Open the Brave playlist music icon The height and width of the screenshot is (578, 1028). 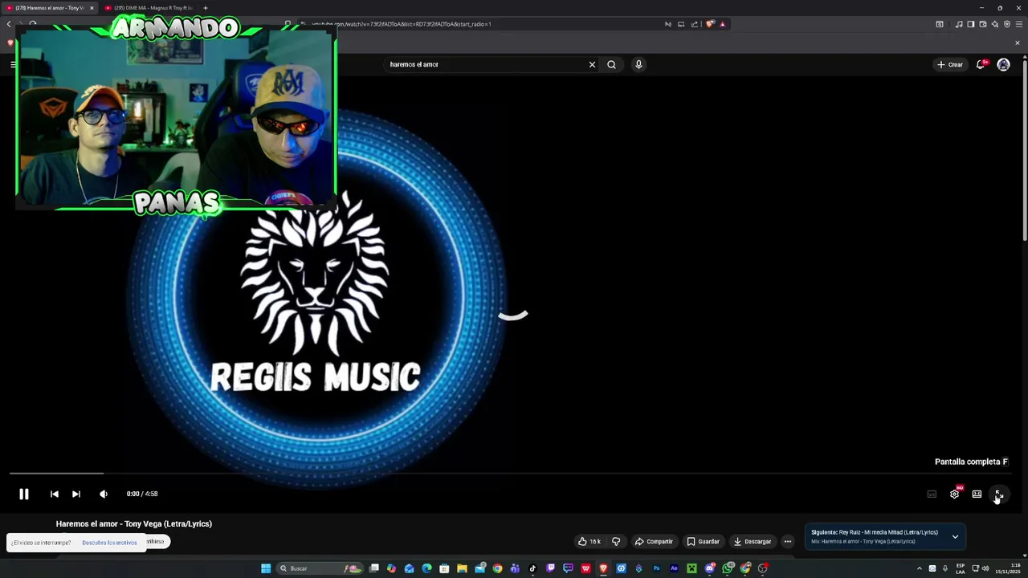pyautogui.click(x=959, y=24)
